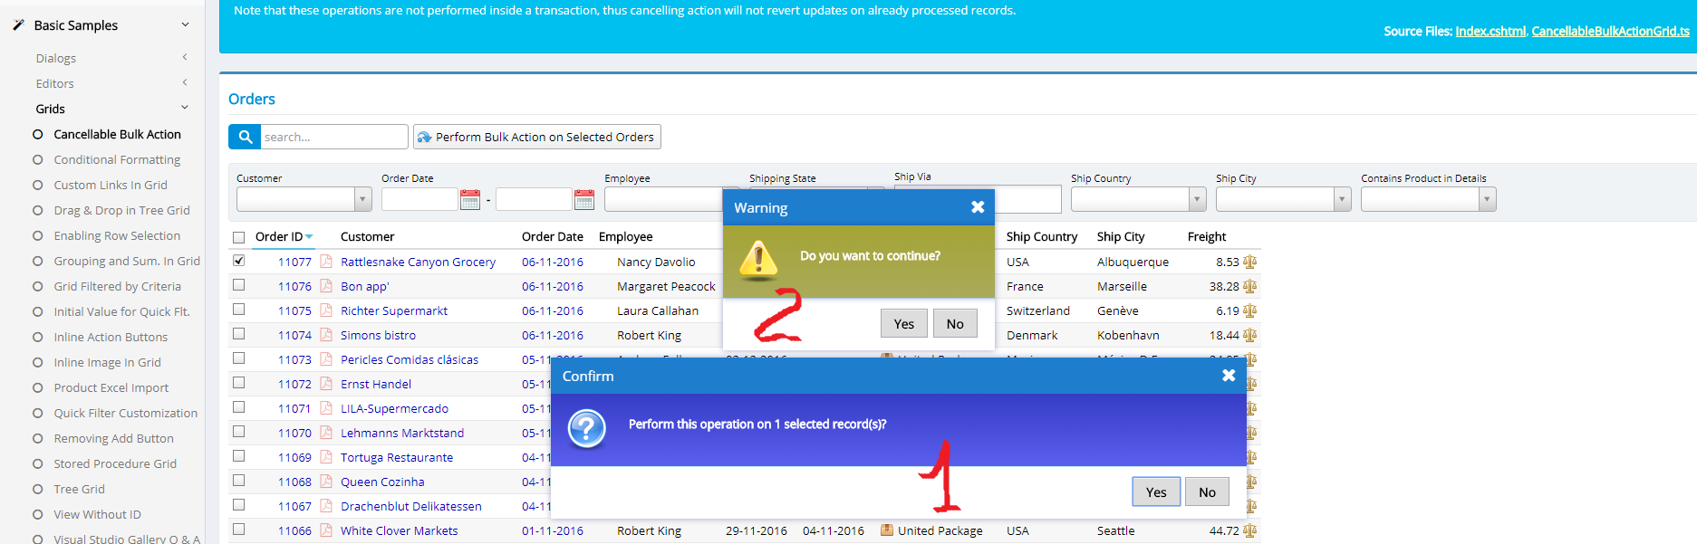Open the Index.cshtml source file link
Image resolution: width=1697 pixels, height=544 pixels.
pyautogui.click(x=1490, y=31)
